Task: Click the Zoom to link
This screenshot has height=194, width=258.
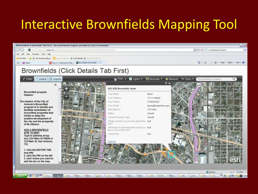Action: [x=112, y=141]
